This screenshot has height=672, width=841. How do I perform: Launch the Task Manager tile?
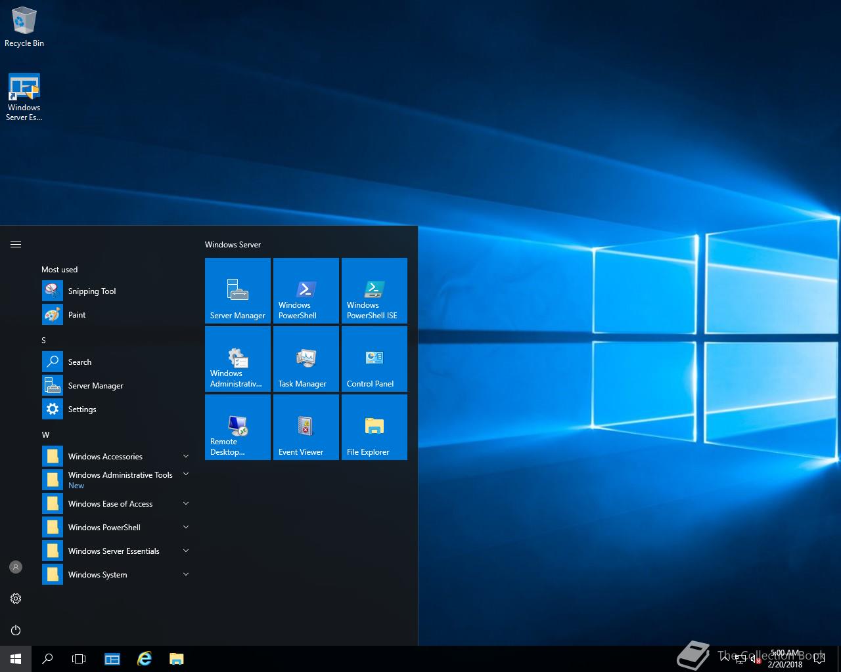point(306,359)
